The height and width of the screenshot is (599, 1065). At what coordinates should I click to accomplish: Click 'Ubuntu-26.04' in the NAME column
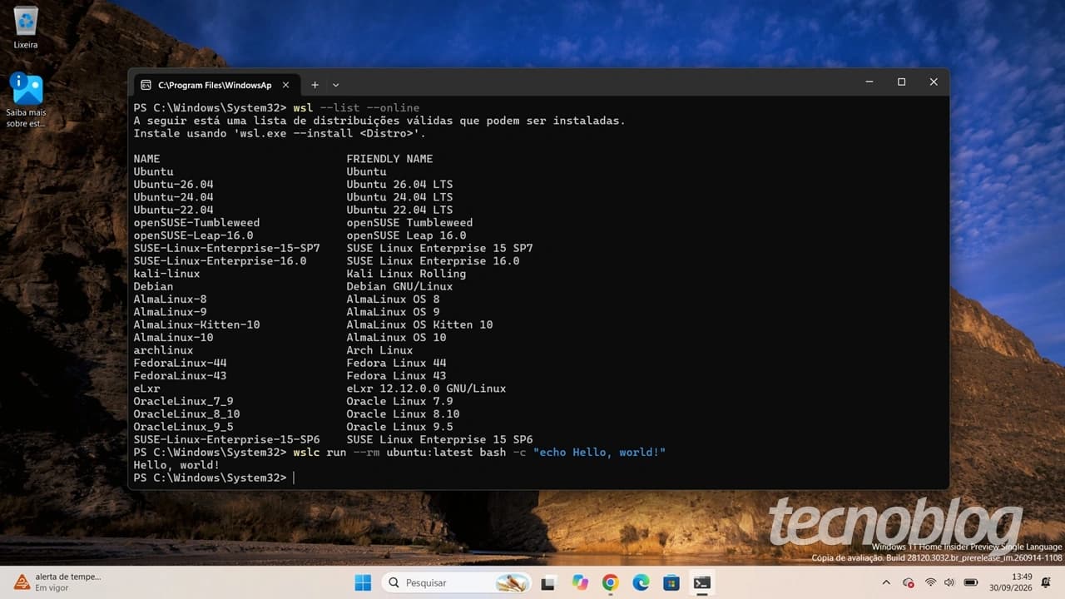coord(173,185)
